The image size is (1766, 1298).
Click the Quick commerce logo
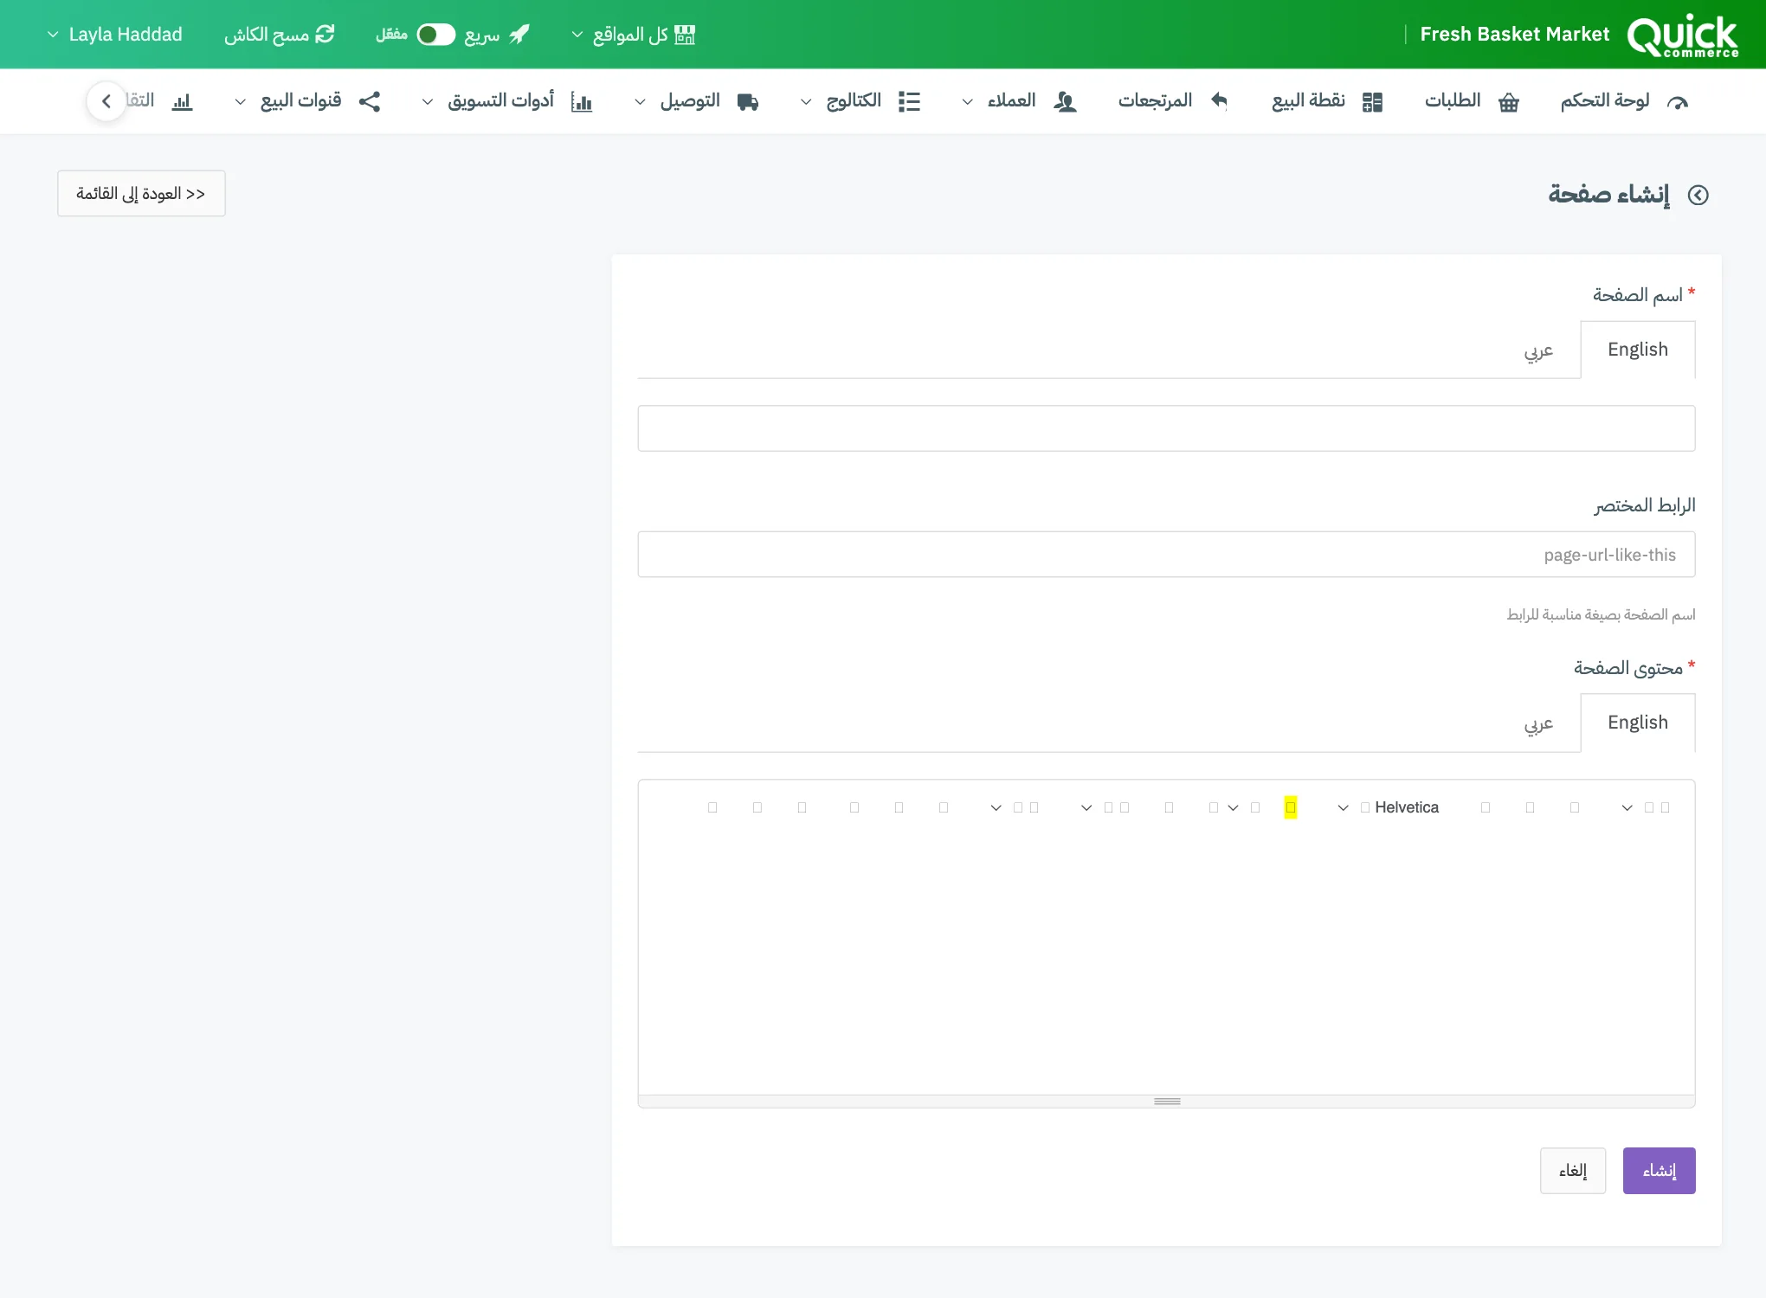click(x=1682, y=35)
